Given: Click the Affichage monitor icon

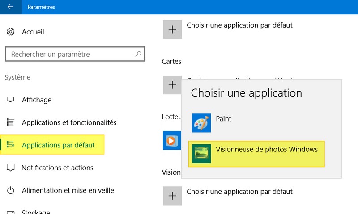Looking at the screenshot, I should [x=11, y=100].
